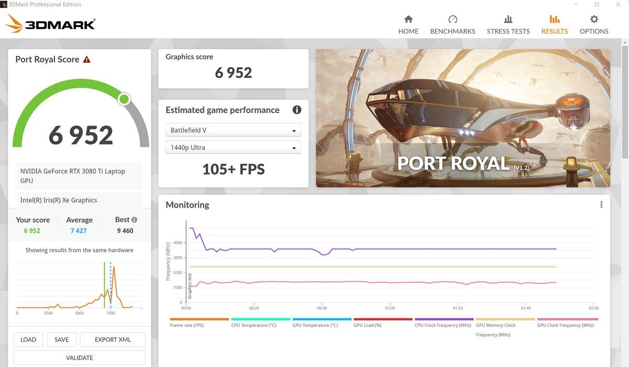The height and width of the screenshot is (367, 629).
Task: Maximize the 3DMark window
Action: pos(597,4)
